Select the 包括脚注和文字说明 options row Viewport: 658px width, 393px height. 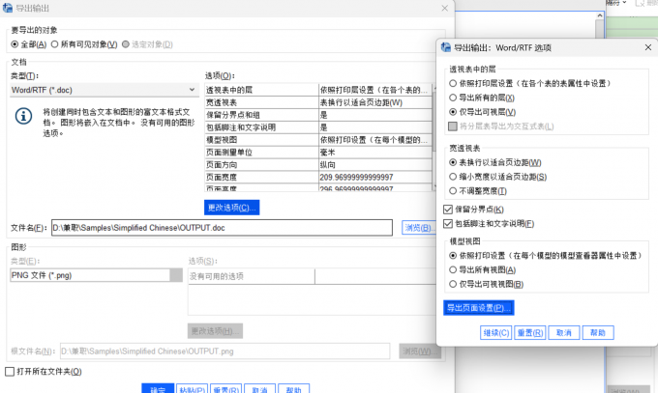318,127
